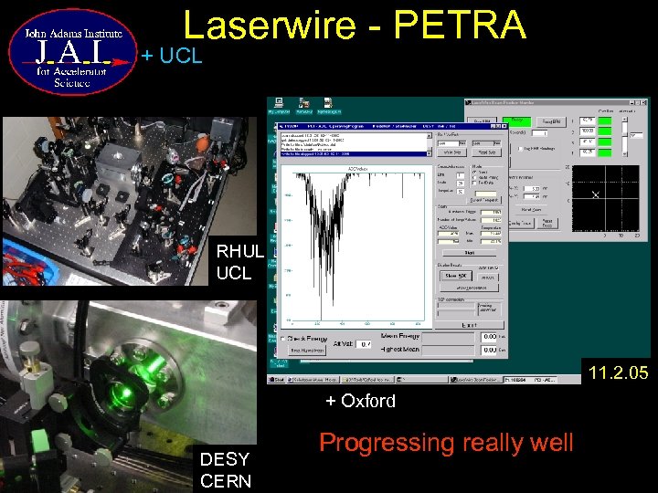This screenshot has width=658, height=493.
Task: Toggle the Log BPM Readings checkbox
Action: [520, 149]
